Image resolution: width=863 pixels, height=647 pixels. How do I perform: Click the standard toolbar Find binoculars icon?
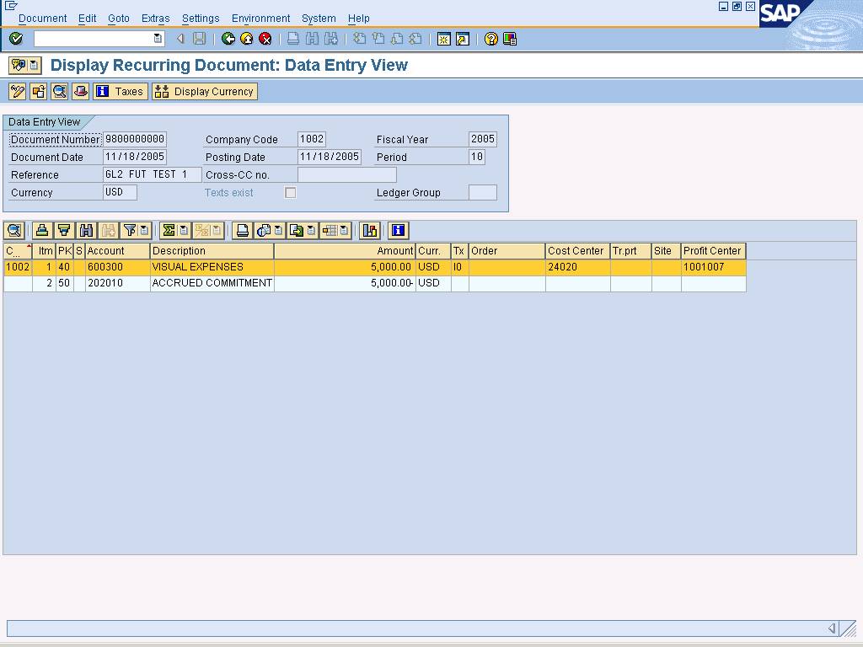312,39
